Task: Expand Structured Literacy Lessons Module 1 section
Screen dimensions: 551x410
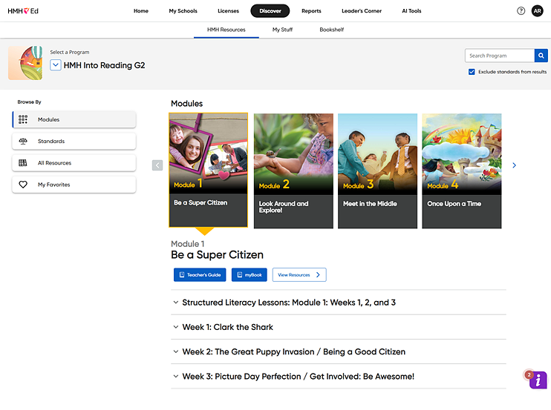Action: (x=339, y=302)
